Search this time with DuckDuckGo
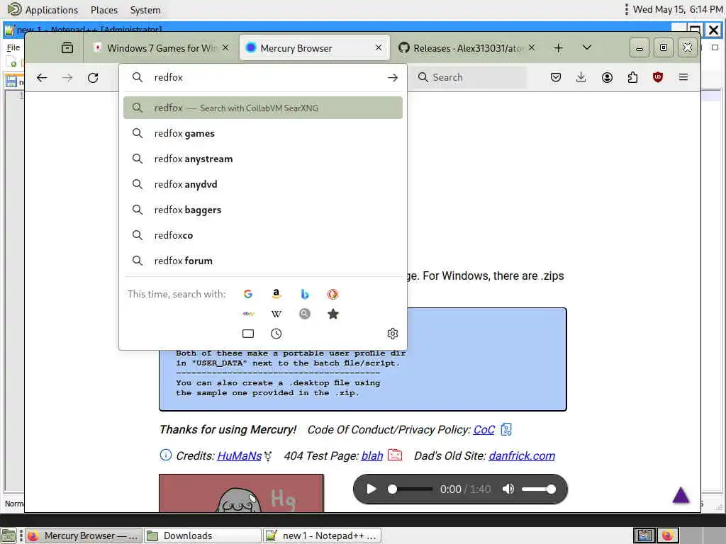The height and width of the screenshot is (544, 726). point(333,294)
